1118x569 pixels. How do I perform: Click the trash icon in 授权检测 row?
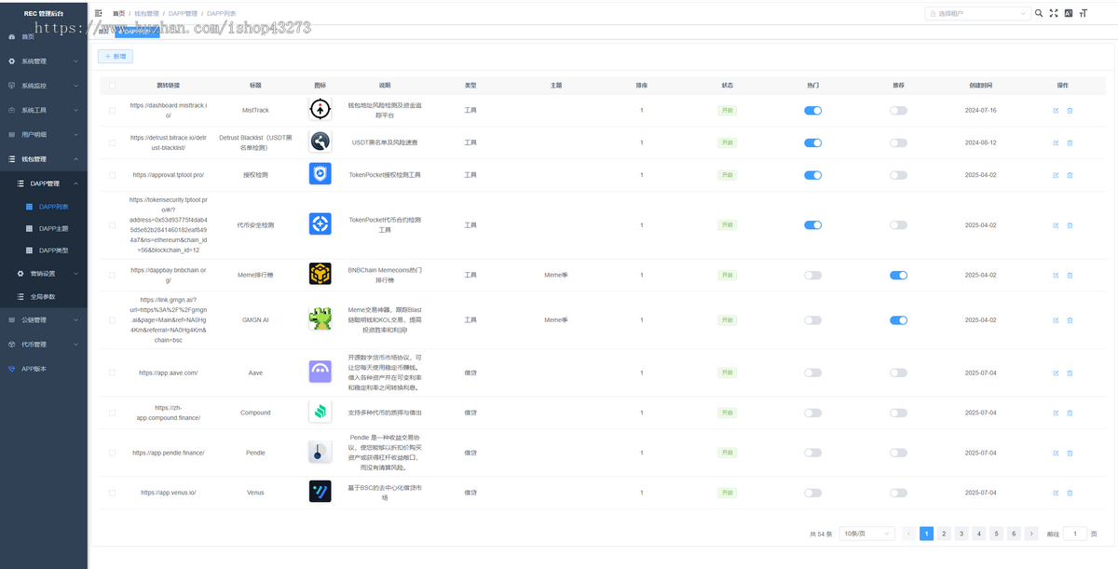point(1070,174)
